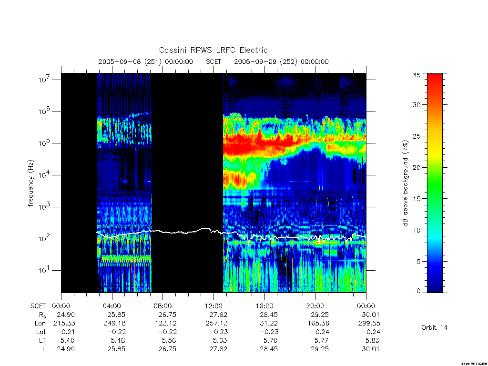Click the '10' value on the color scale
488x366 pixels.
tap(416, 230)
